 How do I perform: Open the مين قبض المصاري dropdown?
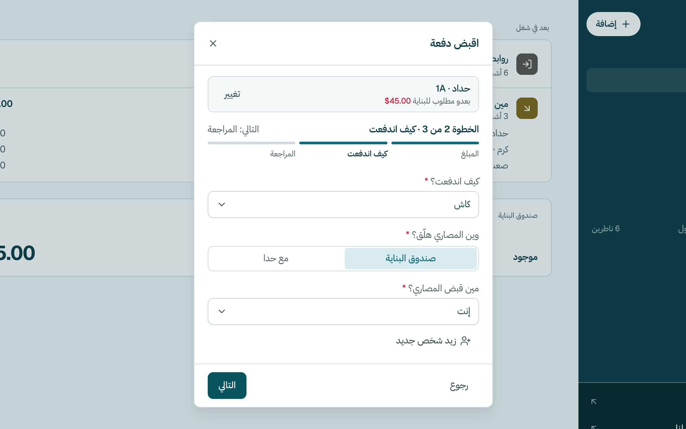point(343,311)
